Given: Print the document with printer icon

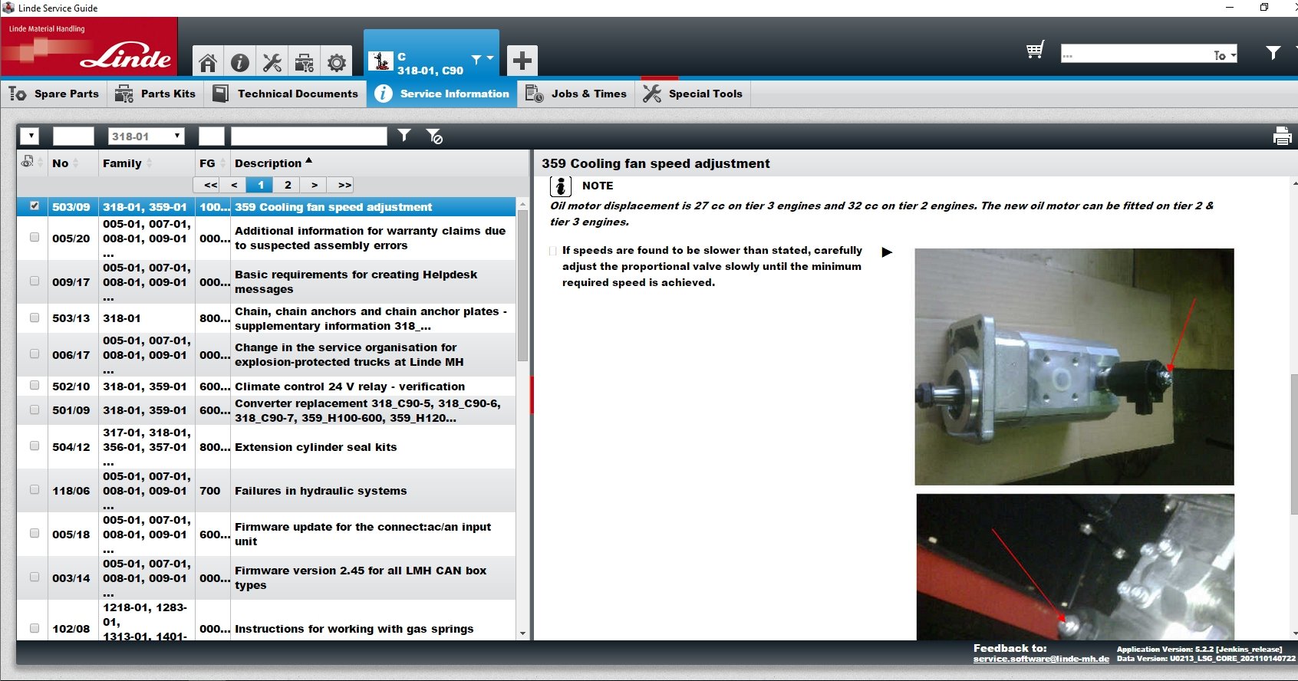Looking at the screenshot, I should 1282,136.
